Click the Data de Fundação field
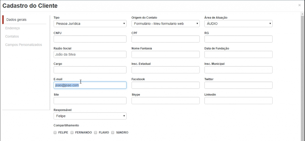 click(238, 55)
